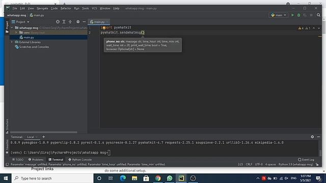Click the main.py breadcrumb
The image size is (326, 183).
tap(37, 15)
